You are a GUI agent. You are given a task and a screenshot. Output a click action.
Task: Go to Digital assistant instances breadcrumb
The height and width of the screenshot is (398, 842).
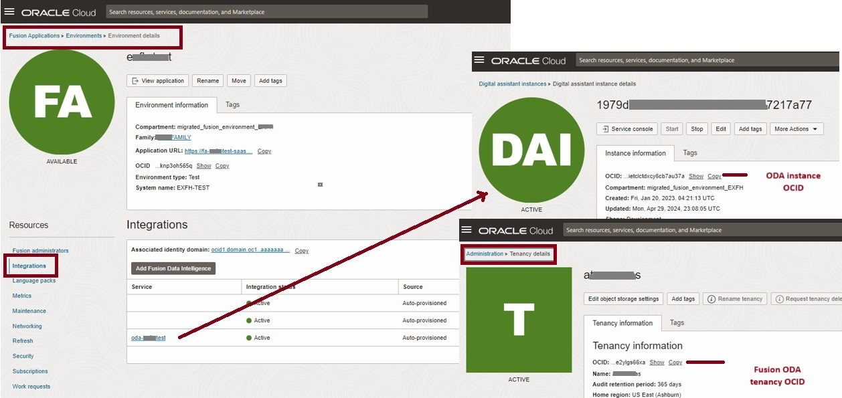click(513, 84)
